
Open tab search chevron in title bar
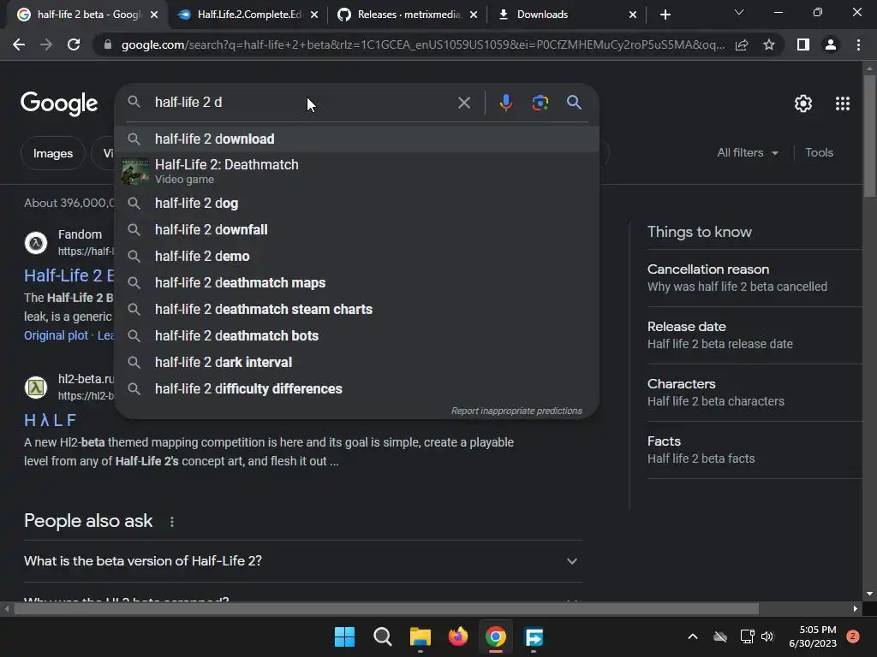pos(739,12)
